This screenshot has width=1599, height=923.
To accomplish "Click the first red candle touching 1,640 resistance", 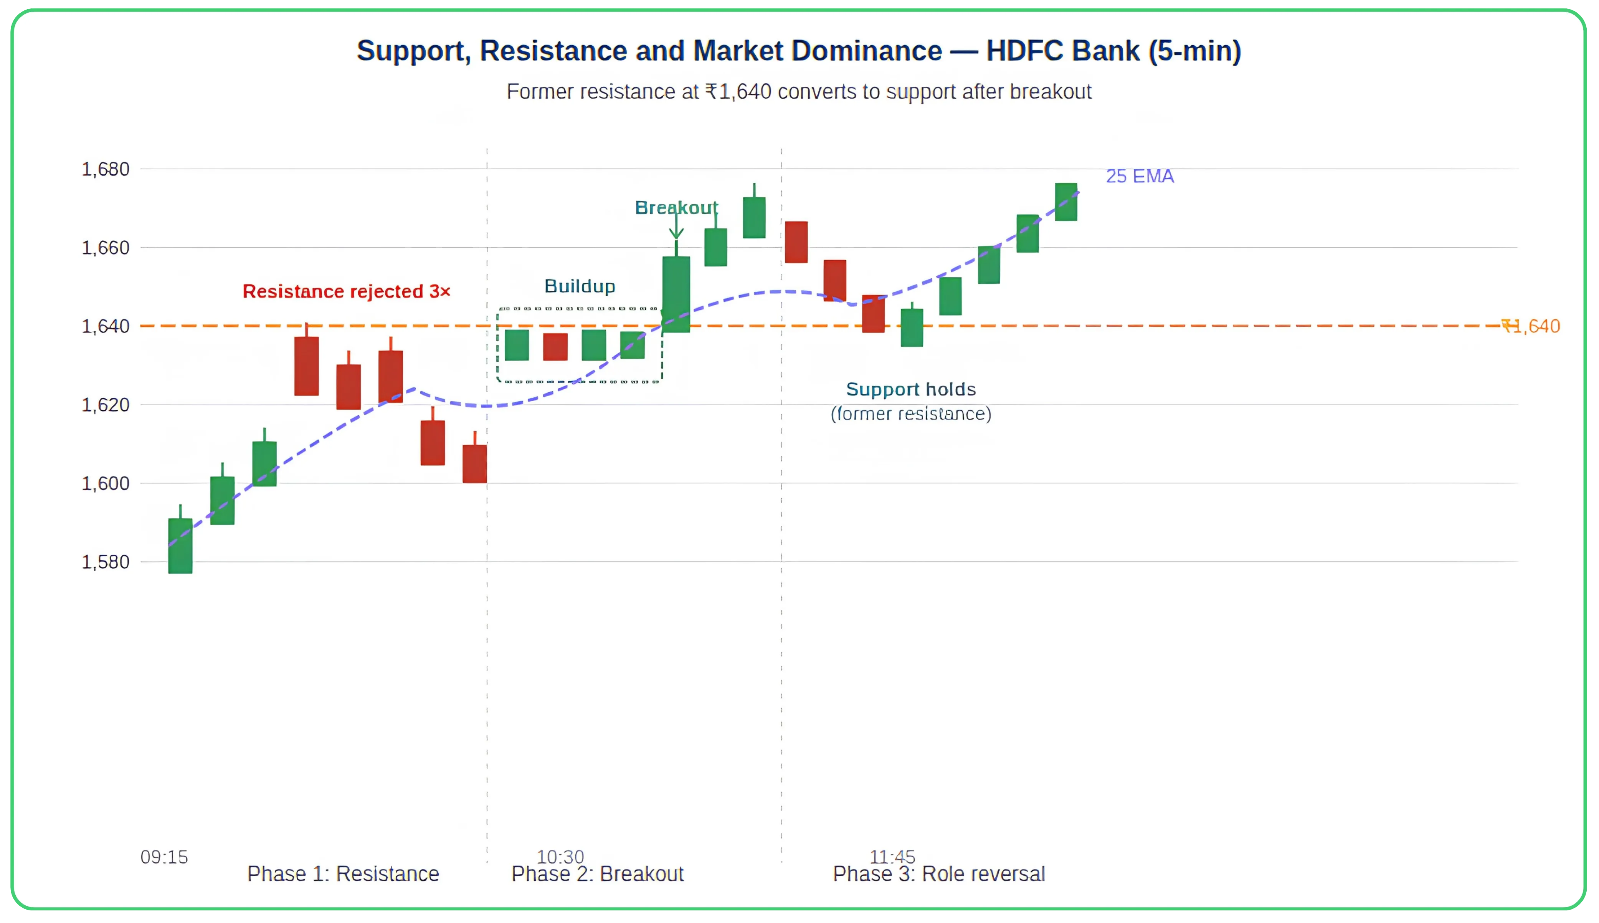I will point(307,366).
